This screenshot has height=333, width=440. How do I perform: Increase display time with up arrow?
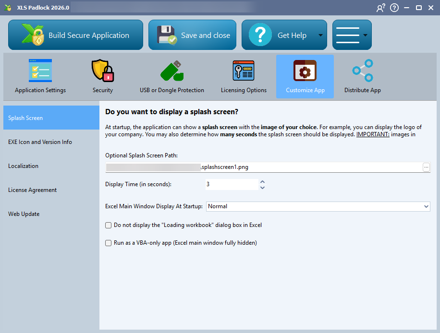262,182
